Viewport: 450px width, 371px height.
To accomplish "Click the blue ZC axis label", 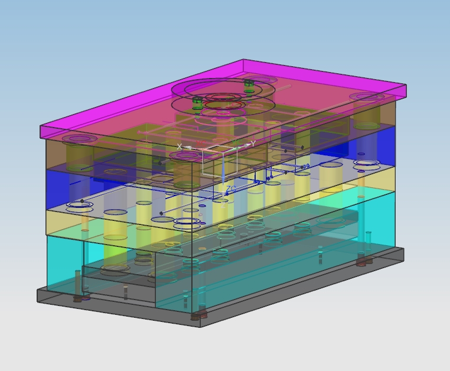I will tap(231, 189).
